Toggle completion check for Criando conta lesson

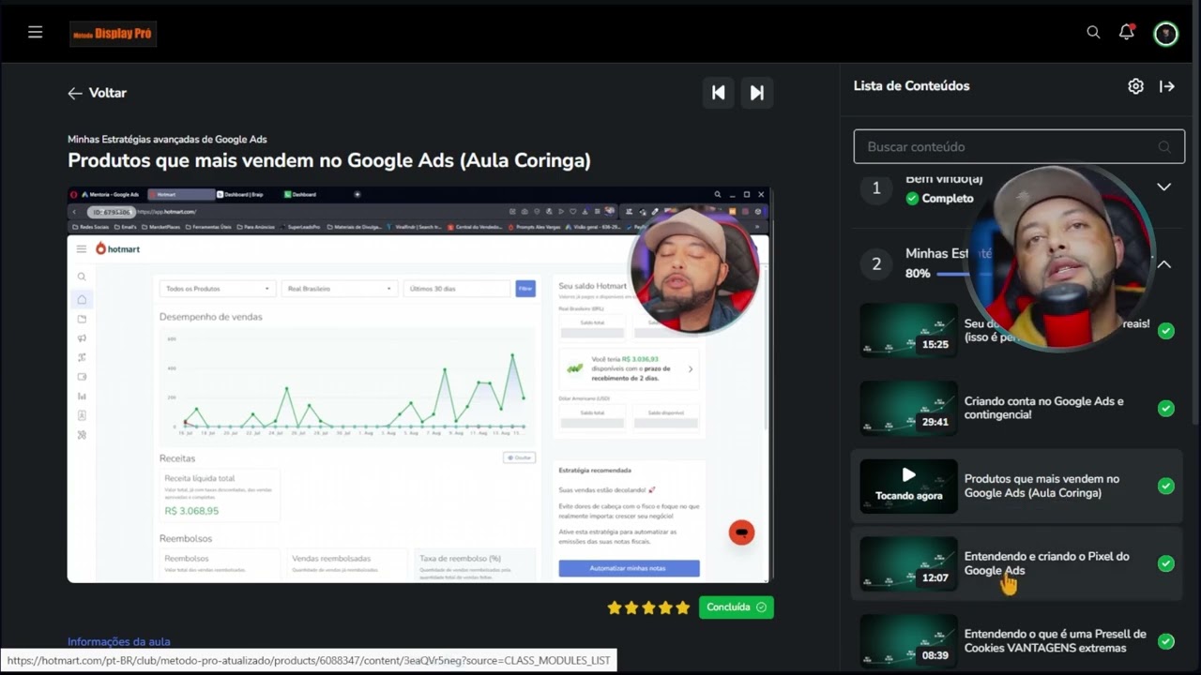[1166, 409]
